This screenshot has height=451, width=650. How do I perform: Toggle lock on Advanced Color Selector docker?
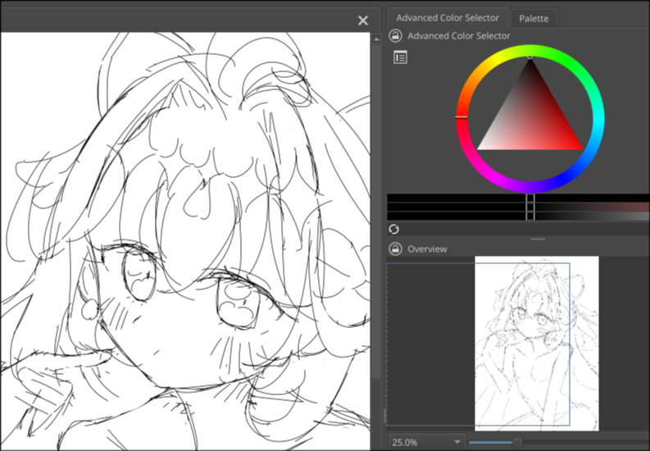click(395, 35)
